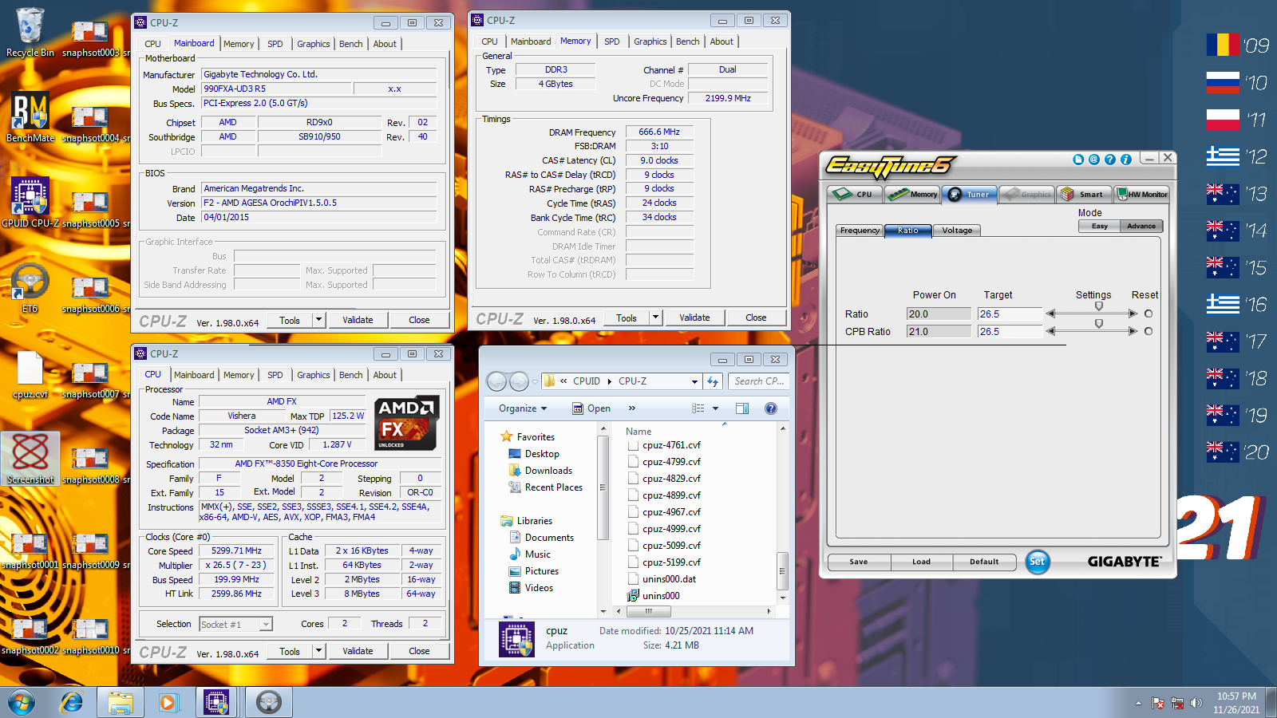Open Windows Media Player from the taskbar
This screenshot has height=718, width=1277.
[168, 703]
